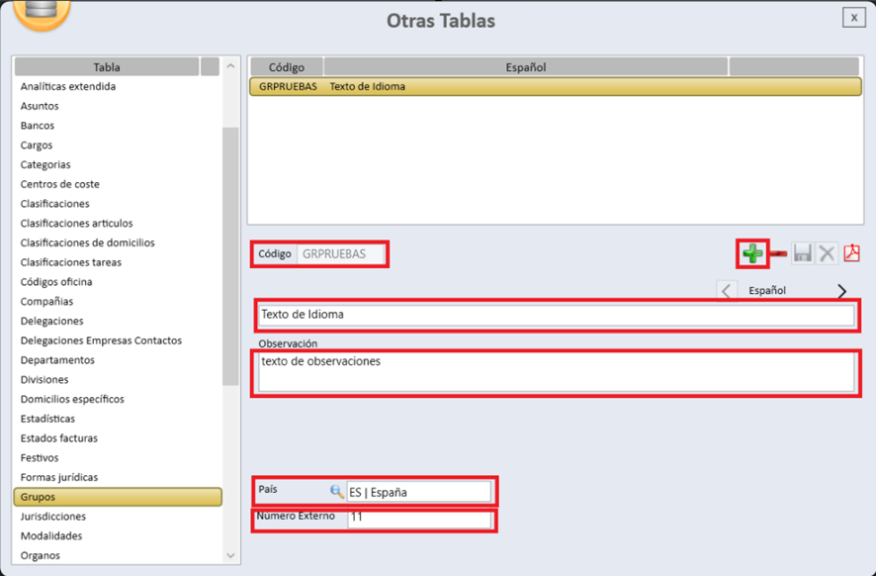
Task: Select Departamentos in the table list
Action: tap(57, 360)
